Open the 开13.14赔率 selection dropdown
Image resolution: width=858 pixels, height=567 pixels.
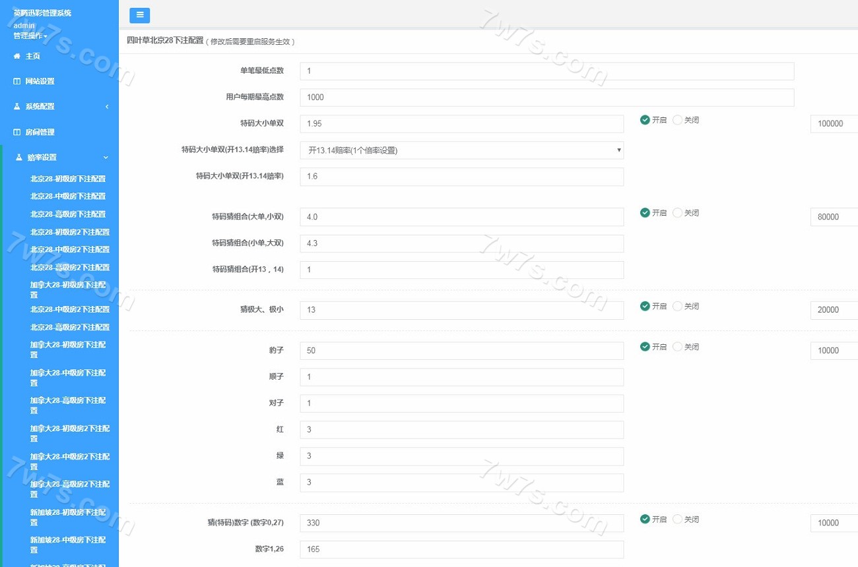(461, 150)
